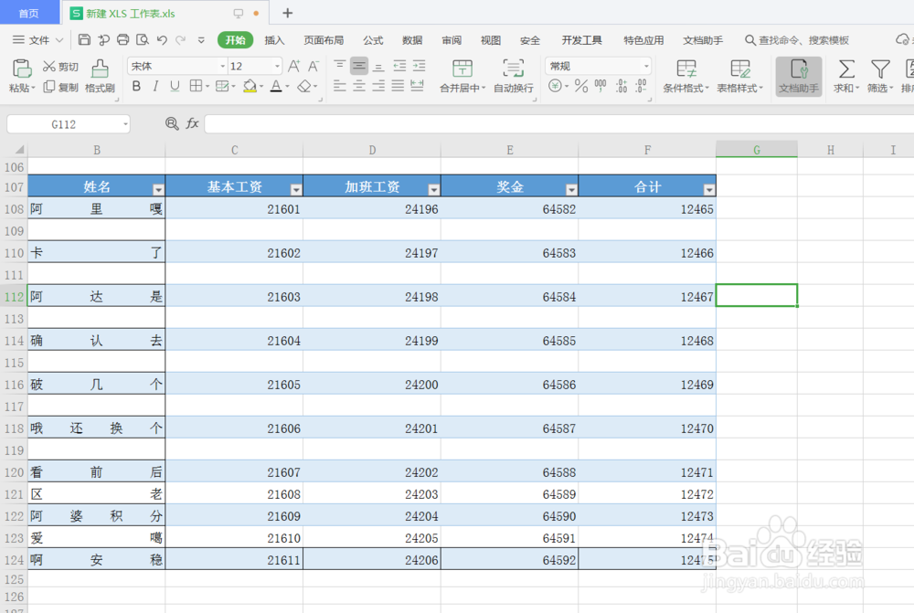
Task: Open font name dropdown 宋体
Action: point(222,66)
